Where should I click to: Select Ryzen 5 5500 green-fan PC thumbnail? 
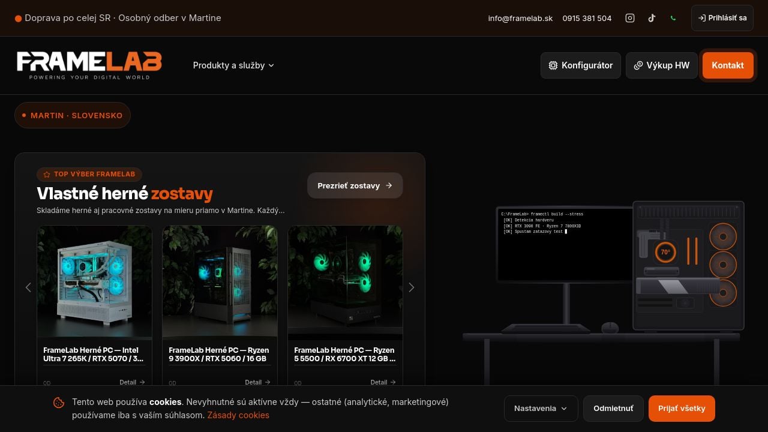coord(346,281)
